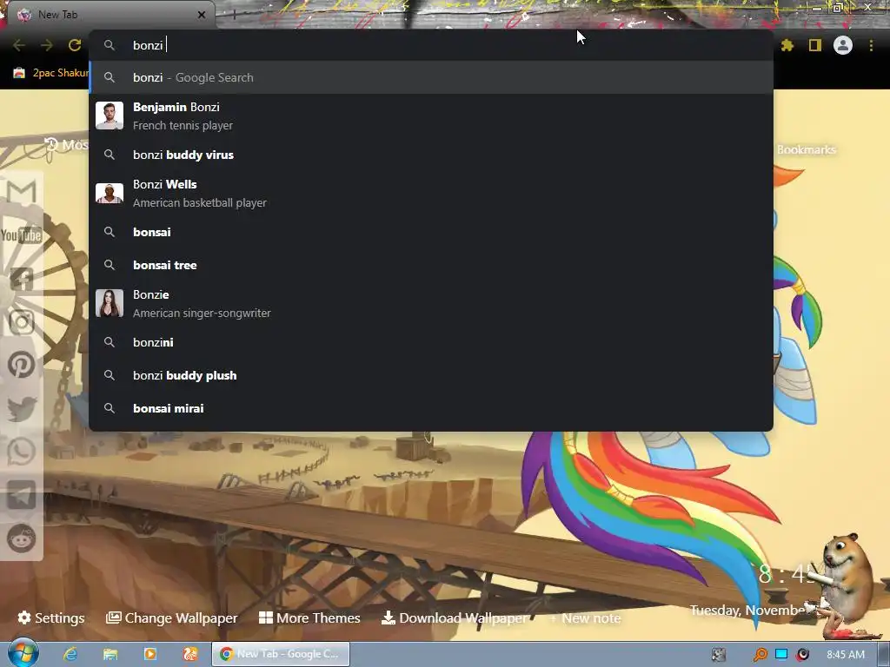This screenshot has width=890, height=667.
Task: Open the Twitter sidebar shortcut
Action: (21, 409)
